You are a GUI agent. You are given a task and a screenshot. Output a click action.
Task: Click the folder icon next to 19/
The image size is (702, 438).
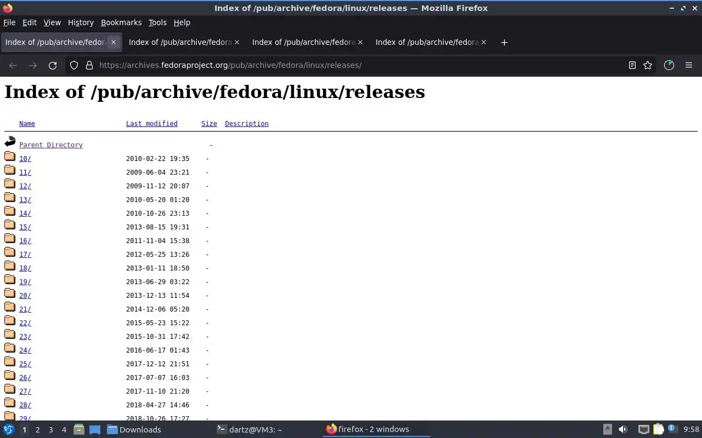click(x=10, y=280)
